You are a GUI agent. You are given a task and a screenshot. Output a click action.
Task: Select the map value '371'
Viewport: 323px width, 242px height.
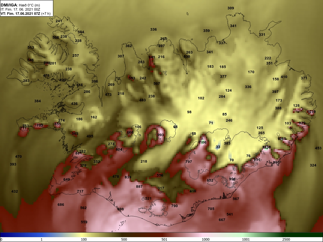(304, 78)
